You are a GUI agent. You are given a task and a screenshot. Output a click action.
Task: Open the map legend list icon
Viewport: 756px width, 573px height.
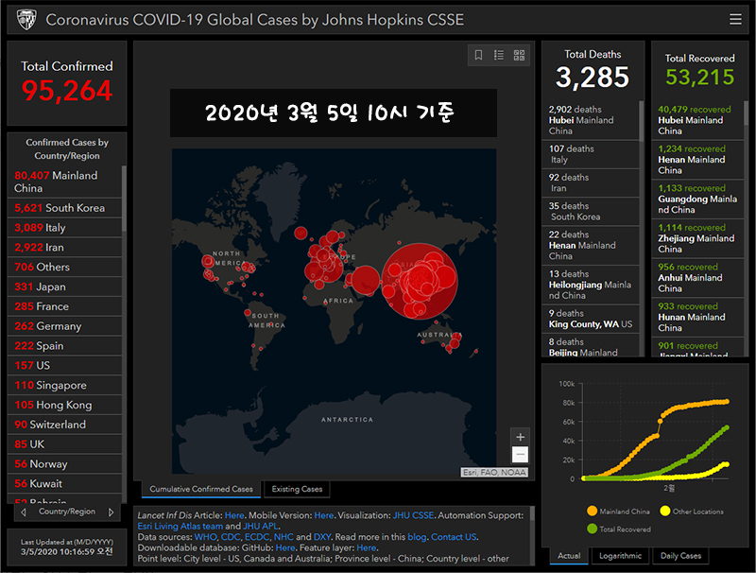(x=499, y=55)
